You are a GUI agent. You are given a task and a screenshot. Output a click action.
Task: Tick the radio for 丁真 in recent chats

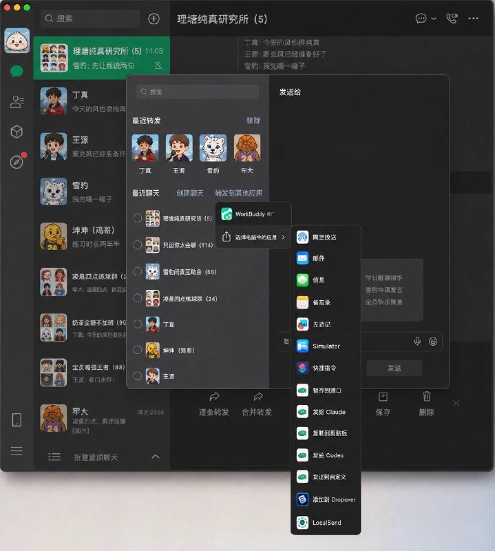click(x=138, y=324)
